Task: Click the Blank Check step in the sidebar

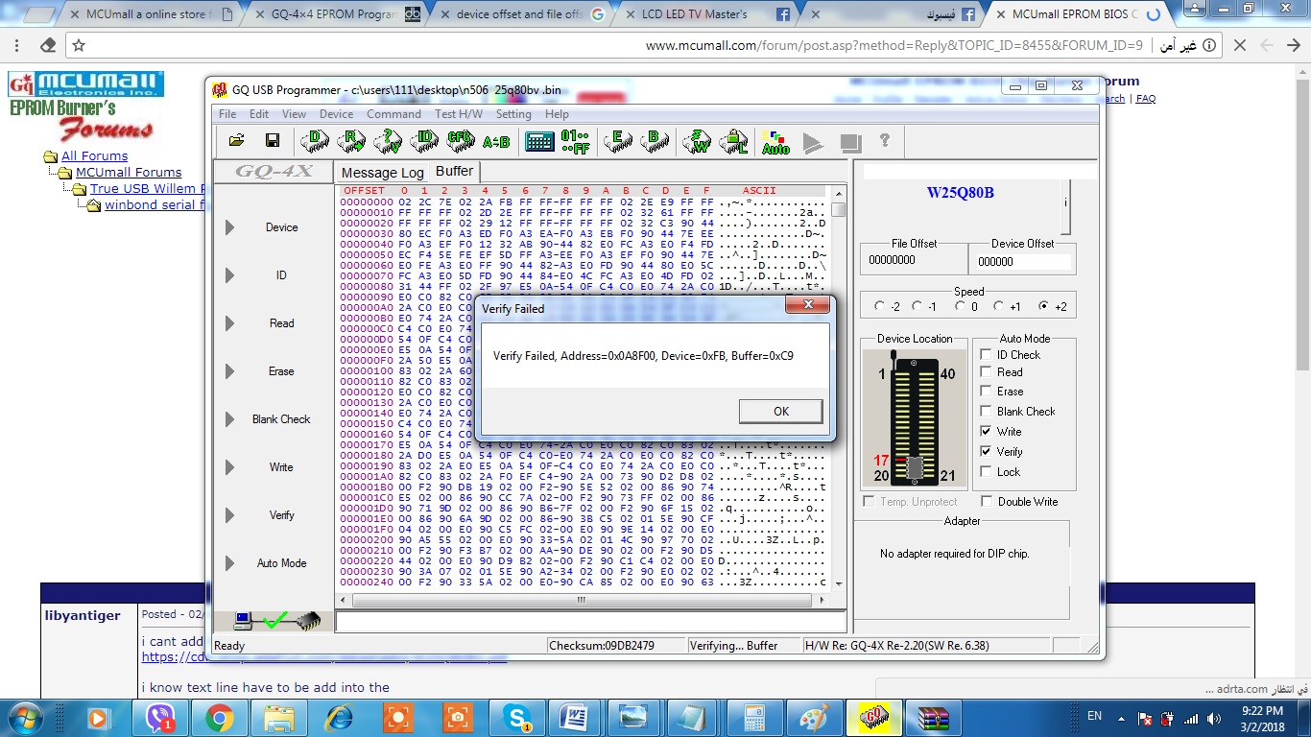Action: point(281,419)
